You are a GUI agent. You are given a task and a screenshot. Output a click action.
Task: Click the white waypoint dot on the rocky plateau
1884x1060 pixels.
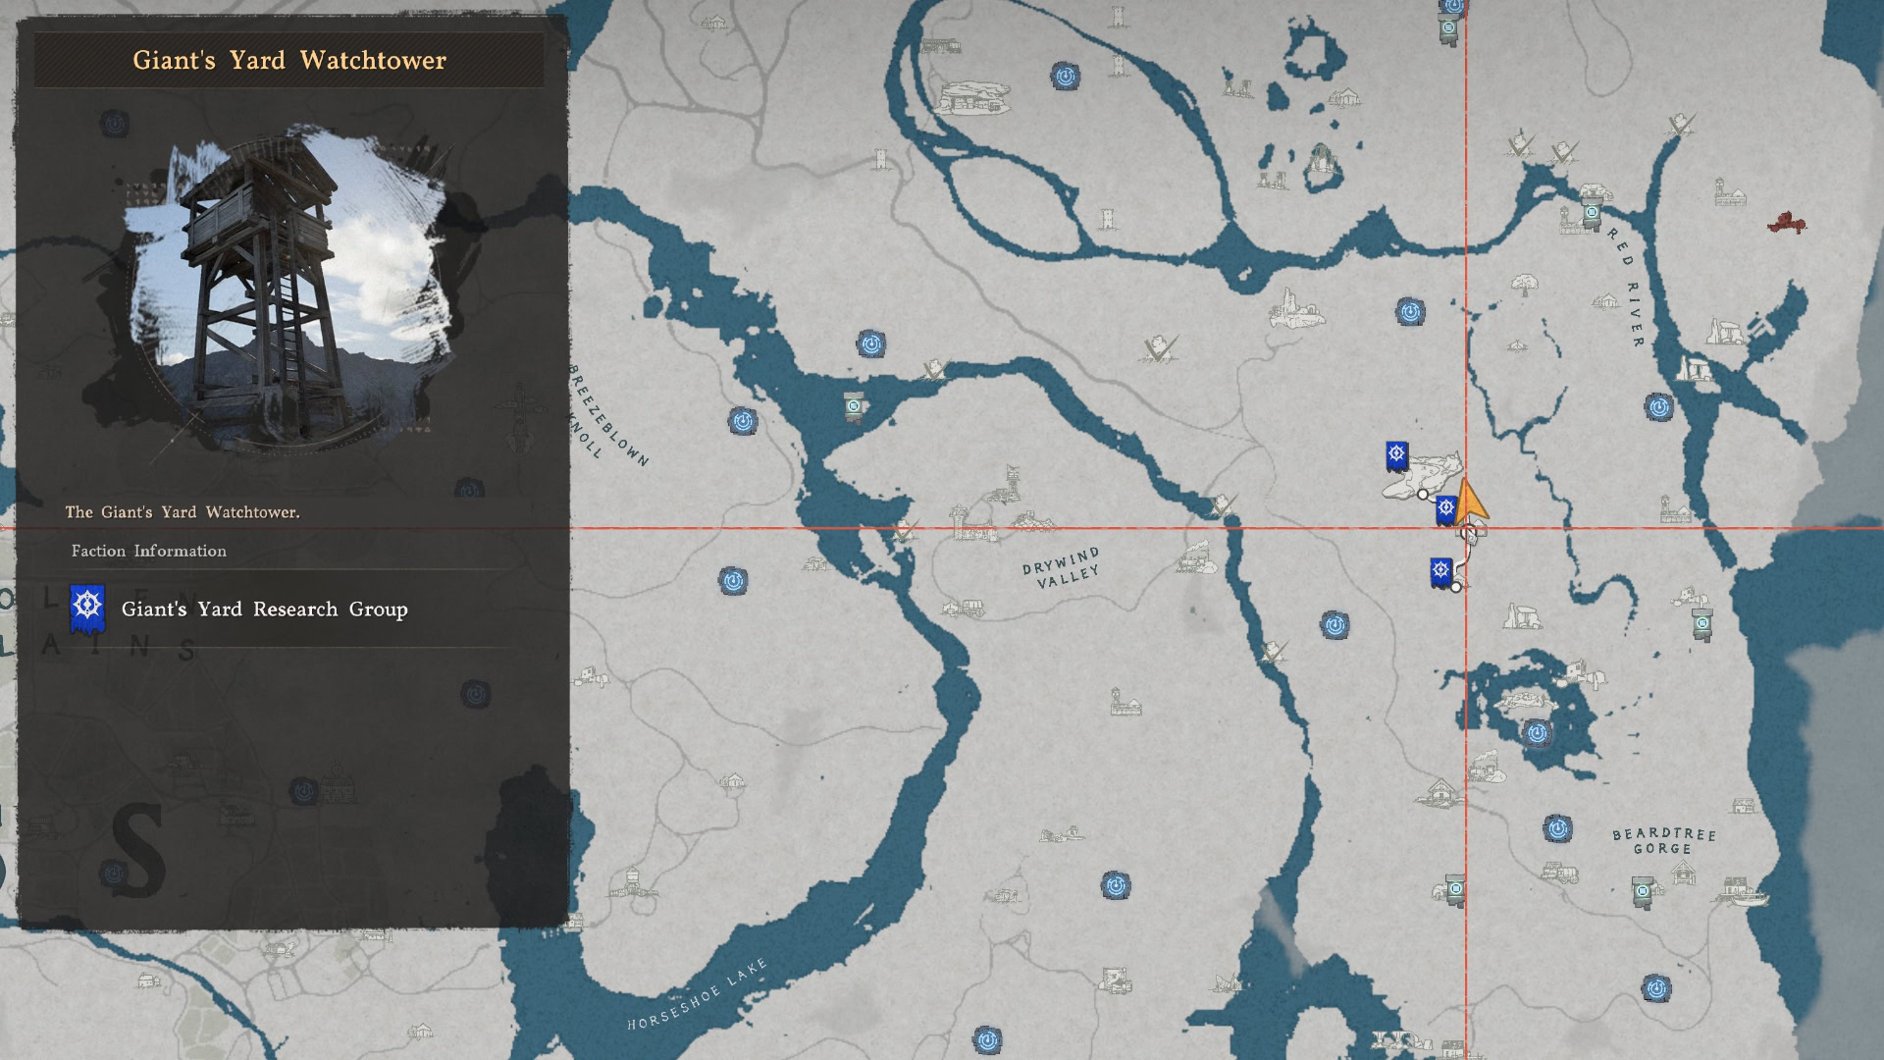tap(1423, 495)
